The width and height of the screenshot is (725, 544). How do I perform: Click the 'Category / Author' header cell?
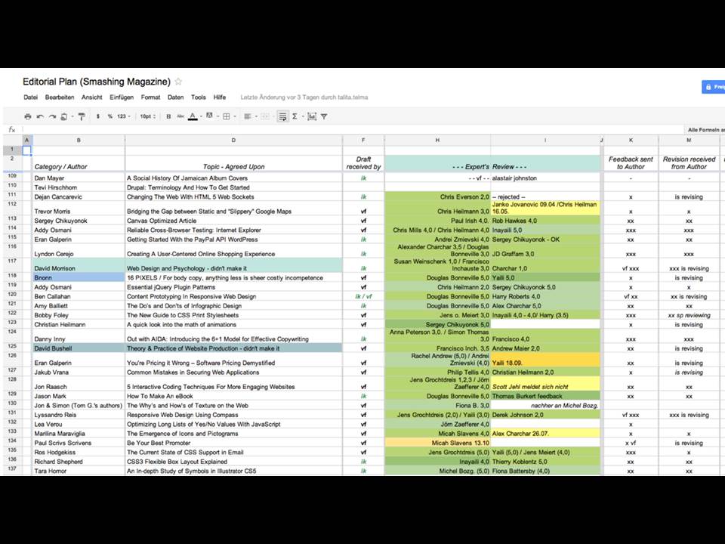(x=79, y=163)
